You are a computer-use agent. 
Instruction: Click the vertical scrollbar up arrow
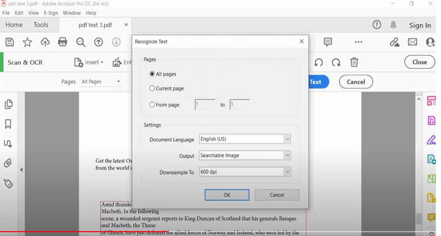click(419, 99)
